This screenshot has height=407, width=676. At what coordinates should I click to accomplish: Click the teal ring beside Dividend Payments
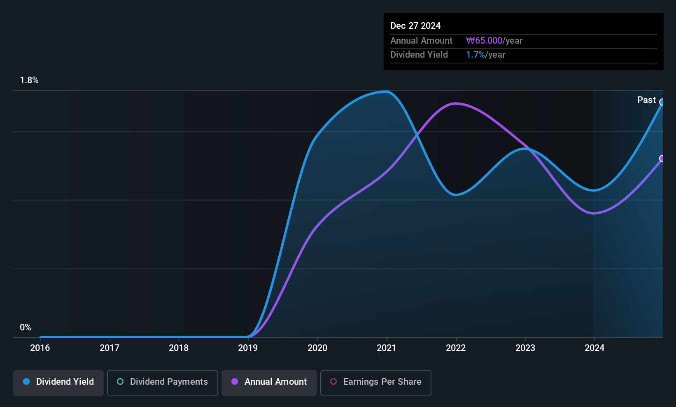tap(120, 382)
